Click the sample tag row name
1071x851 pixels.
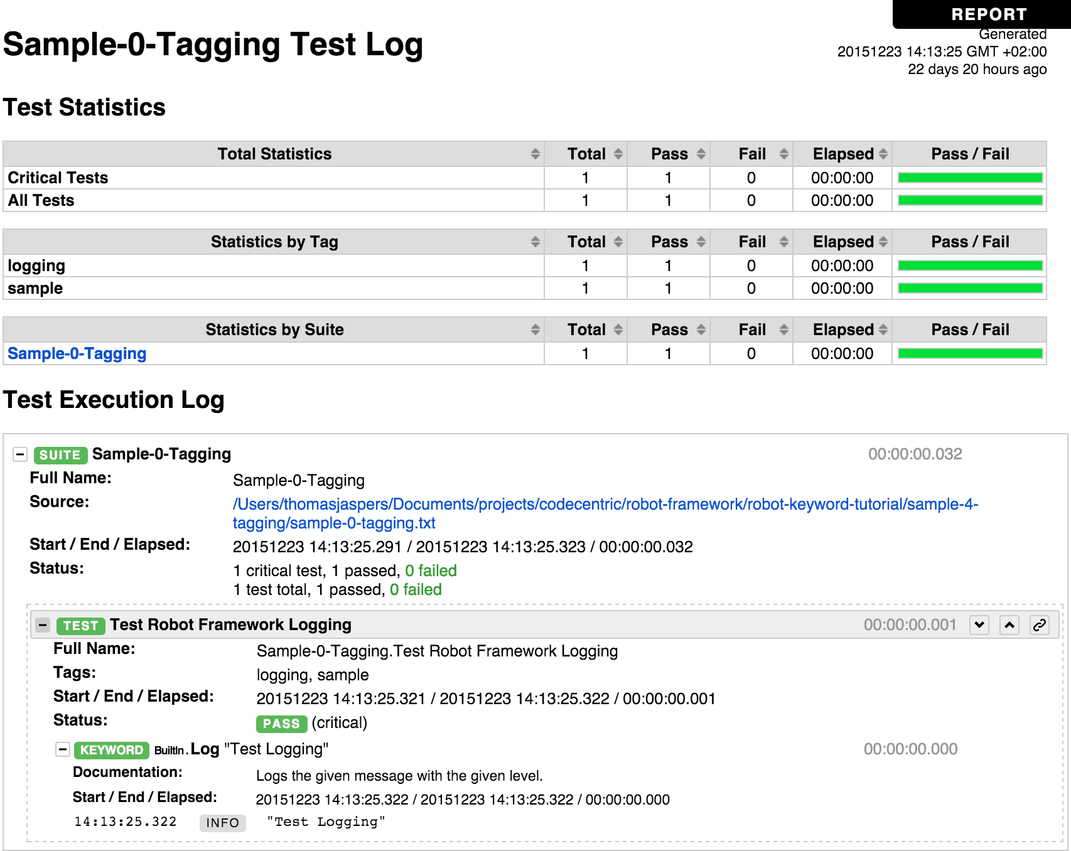click(x=35, y=289)
